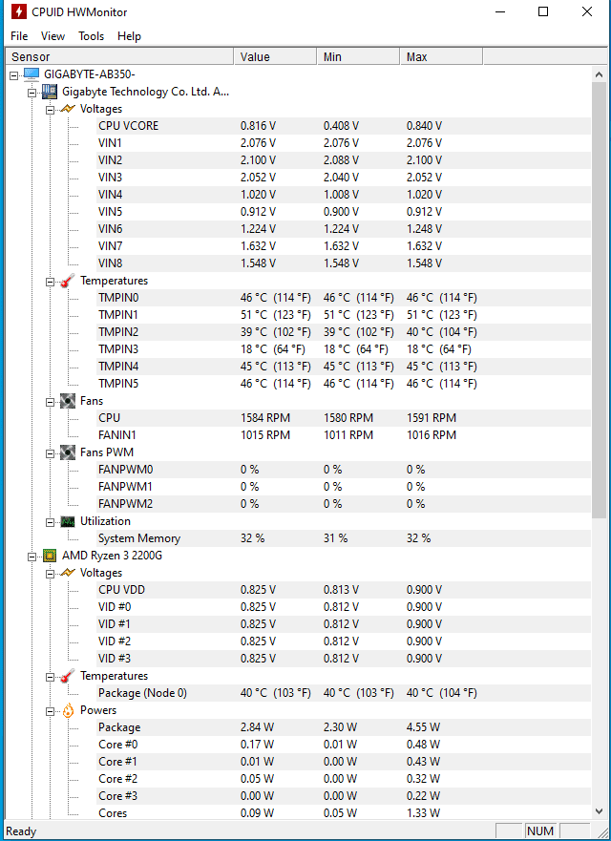Click the Ryzen Voltages lightning icon
This screenshot has width=611, height=841.
[68, 573]
